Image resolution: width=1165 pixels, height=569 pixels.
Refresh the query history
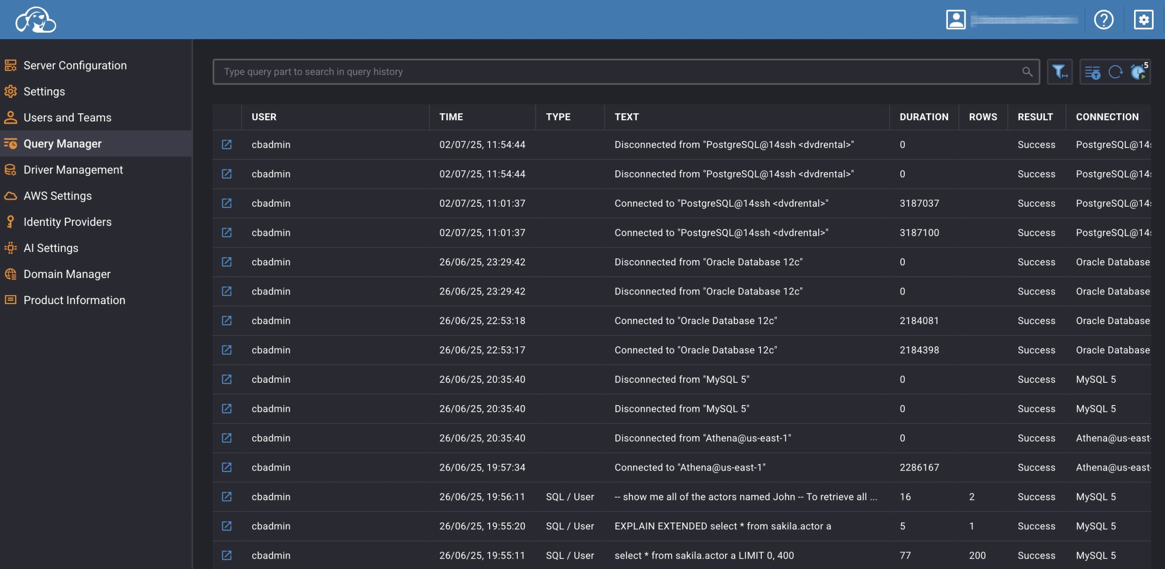pyautogui.click(x=1115, y=72)
